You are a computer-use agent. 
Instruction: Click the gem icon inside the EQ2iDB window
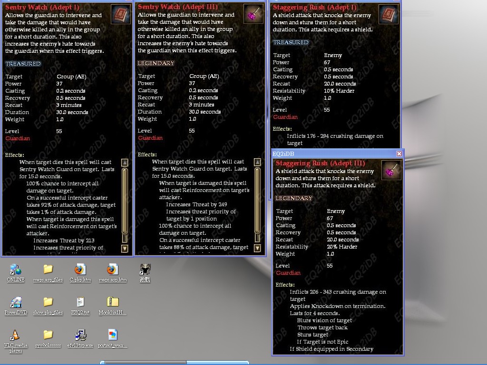point(391,170)
